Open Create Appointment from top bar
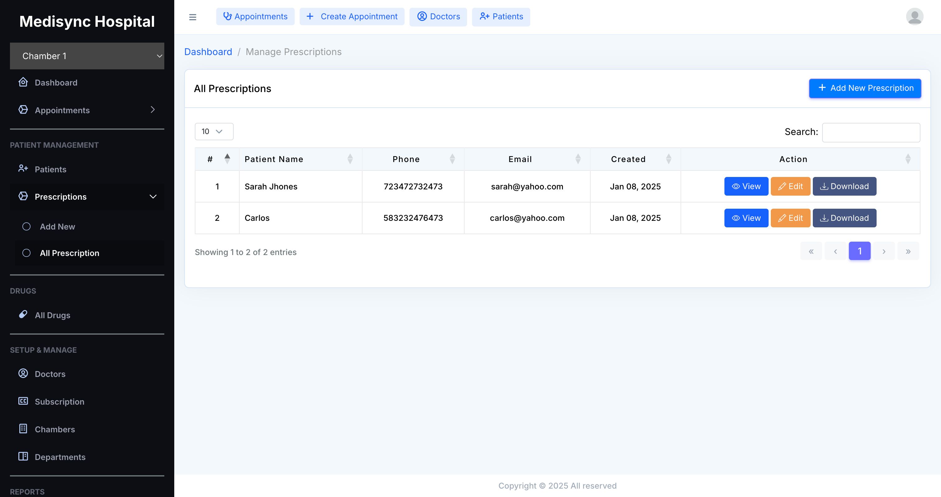The width and height of the screenshot is (941, 497). pyautogui.click(x=352, y=17)
